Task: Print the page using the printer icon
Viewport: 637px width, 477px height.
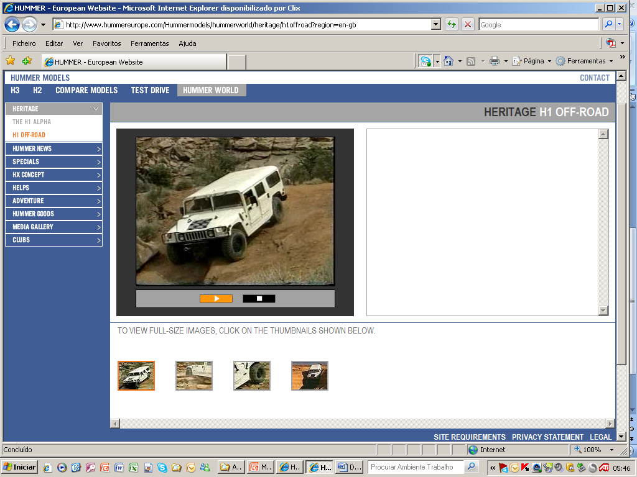Action: pos(495,61)
